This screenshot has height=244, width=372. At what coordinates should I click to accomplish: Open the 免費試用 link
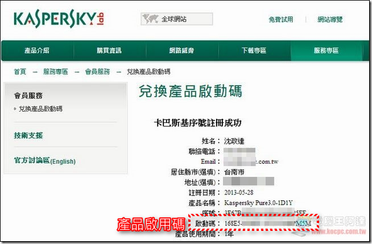point(280,19)
